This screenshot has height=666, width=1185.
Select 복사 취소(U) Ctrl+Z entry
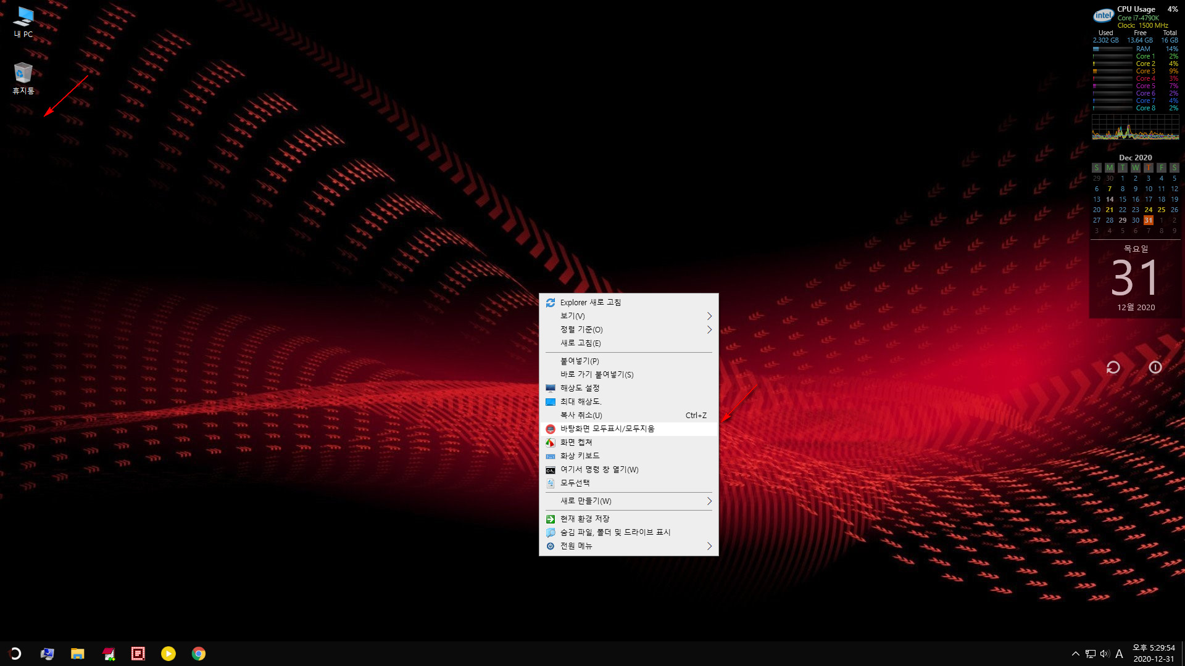[629, 415]
